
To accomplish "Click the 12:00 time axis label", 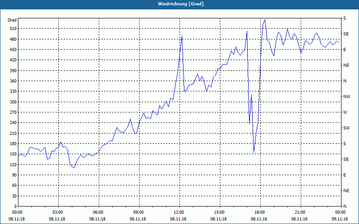I will 179,212.
